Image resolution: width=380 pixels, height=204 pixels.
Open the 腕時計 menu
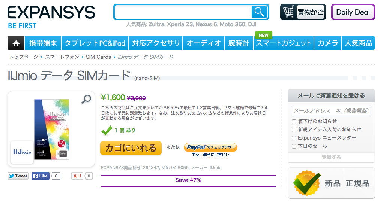[x=239, y=43]
